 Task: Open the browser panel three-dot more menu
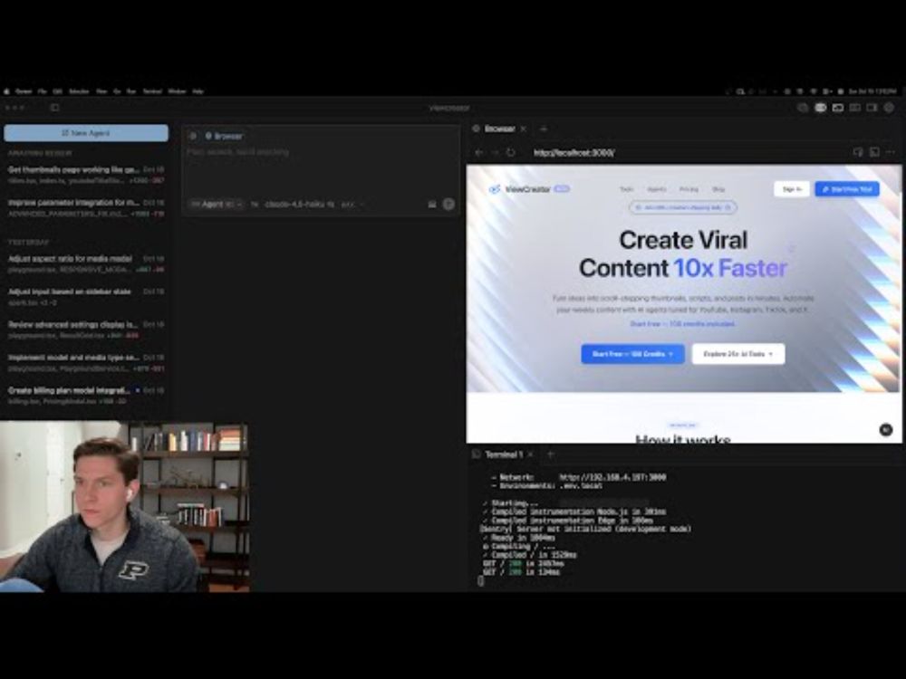(891, 152)
